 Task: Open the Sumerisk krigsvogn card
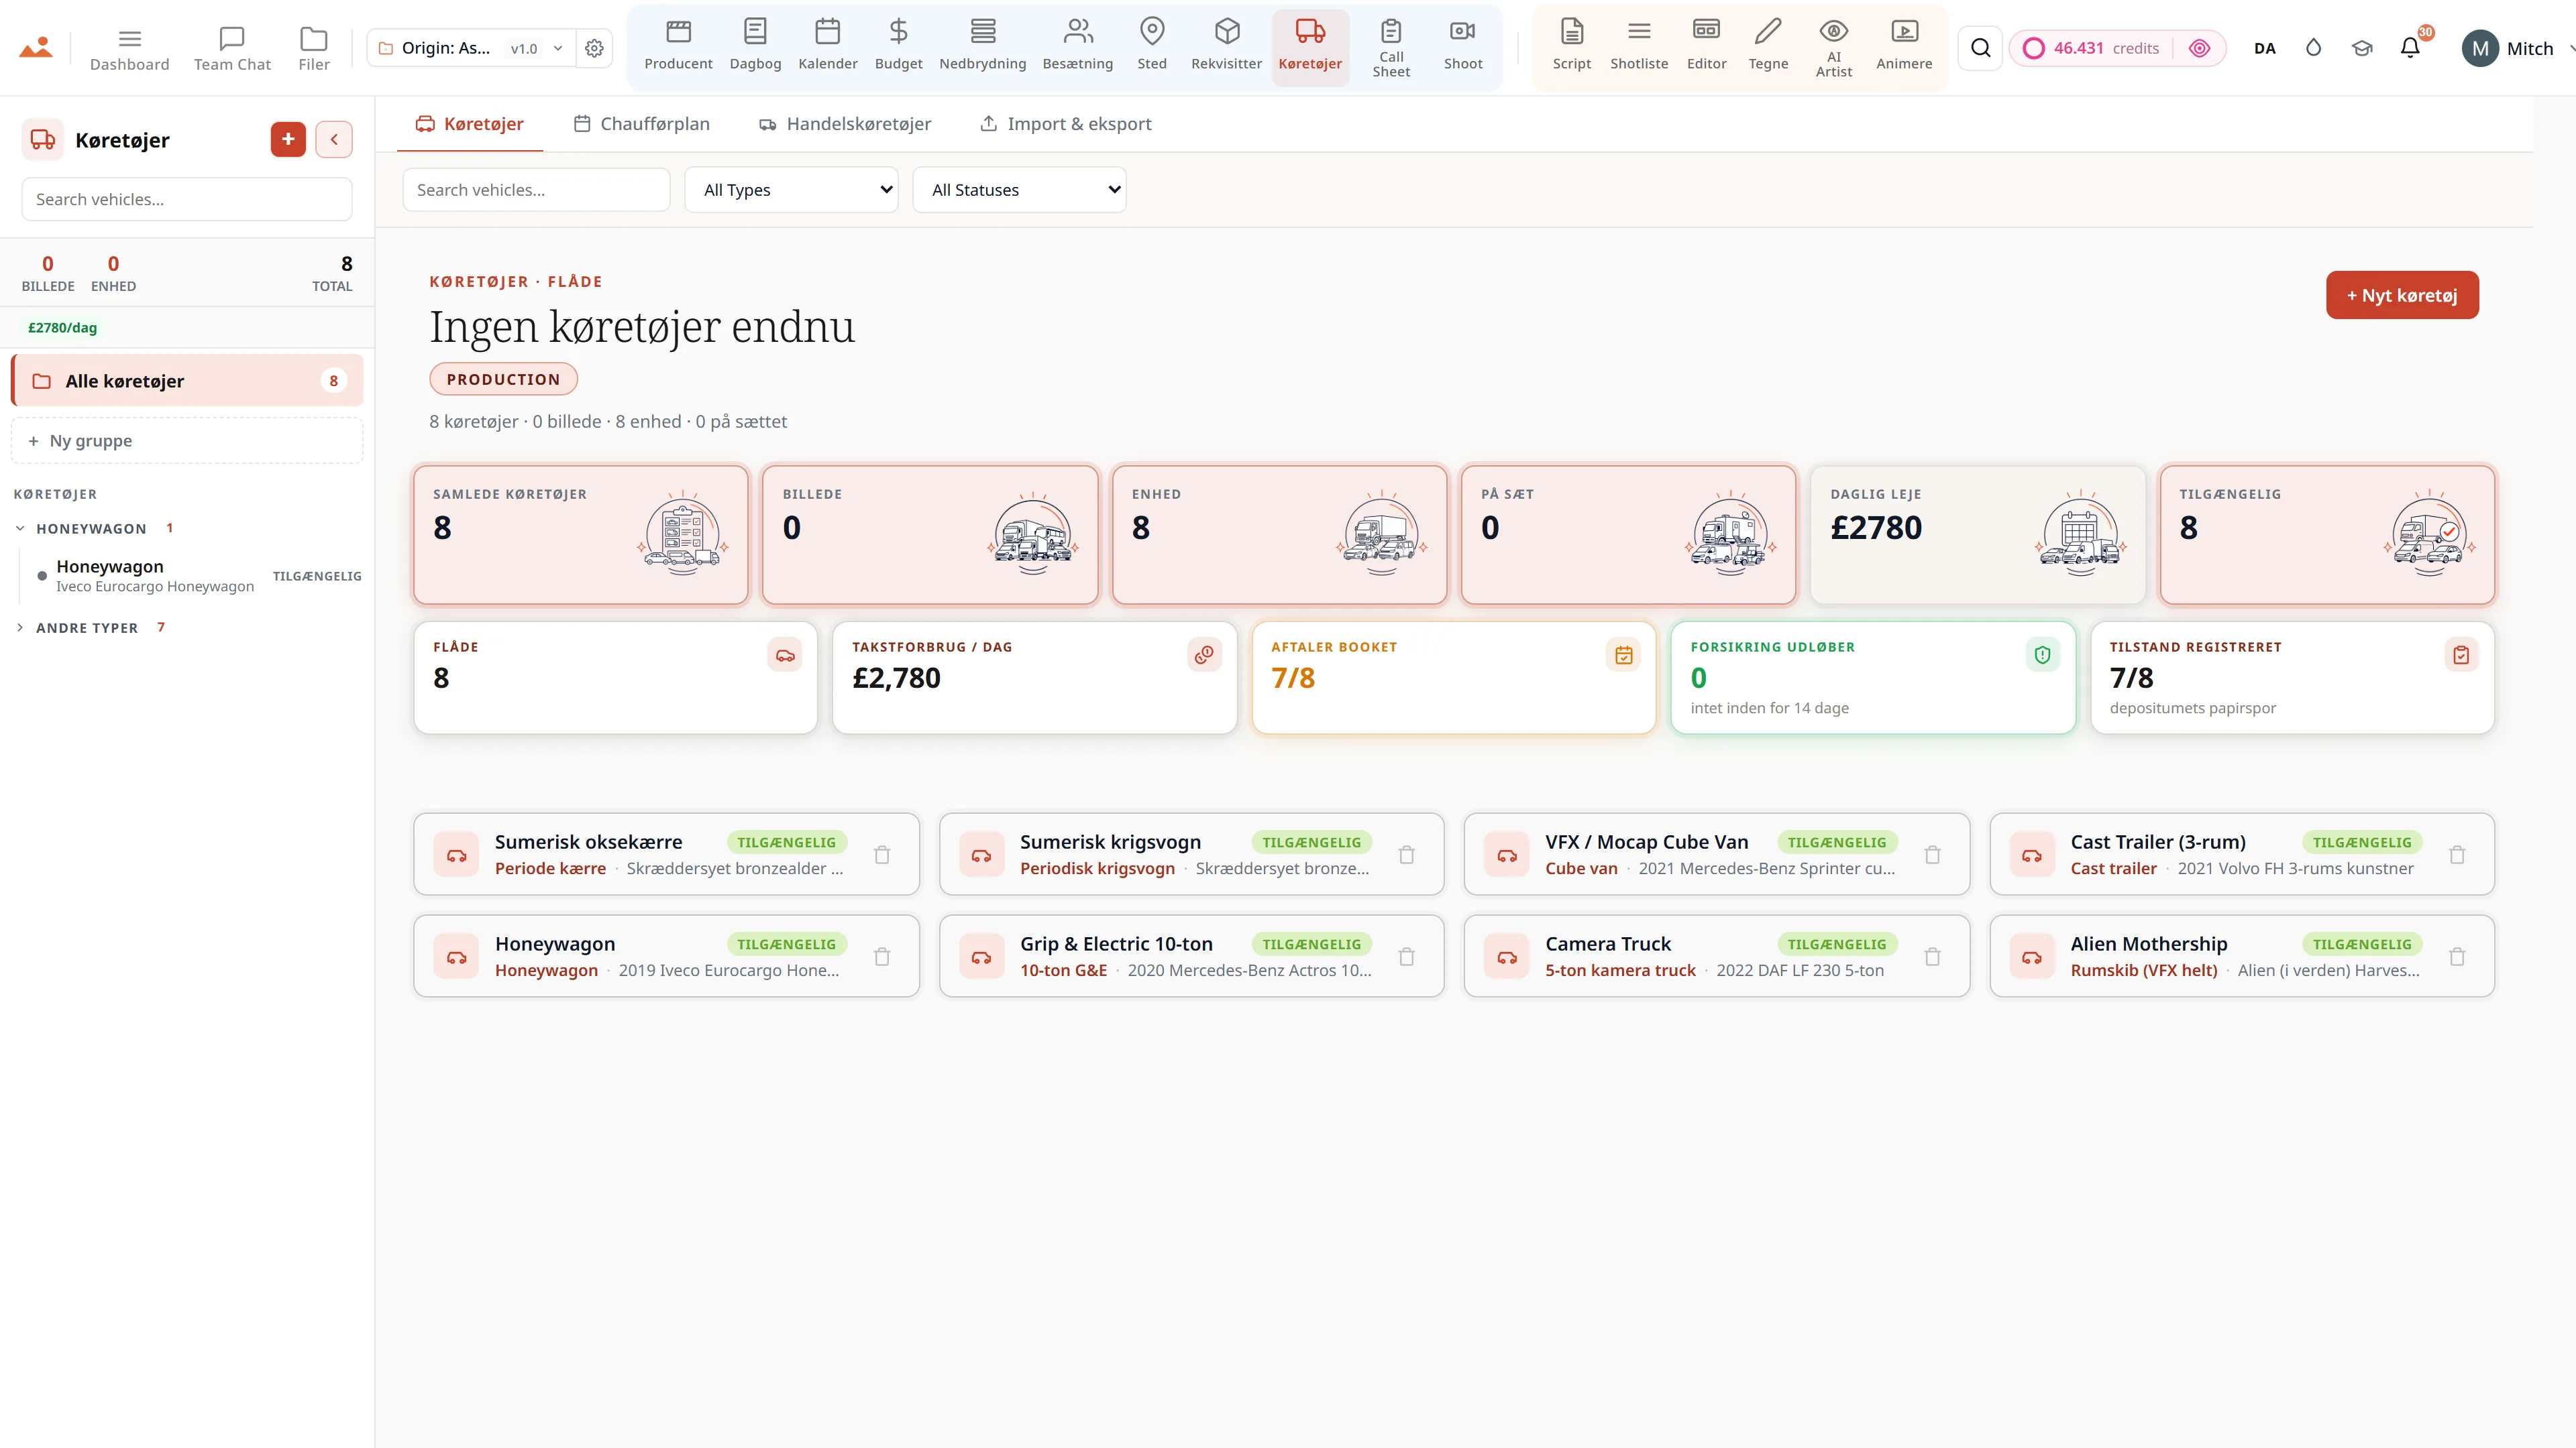point(1191,855)
